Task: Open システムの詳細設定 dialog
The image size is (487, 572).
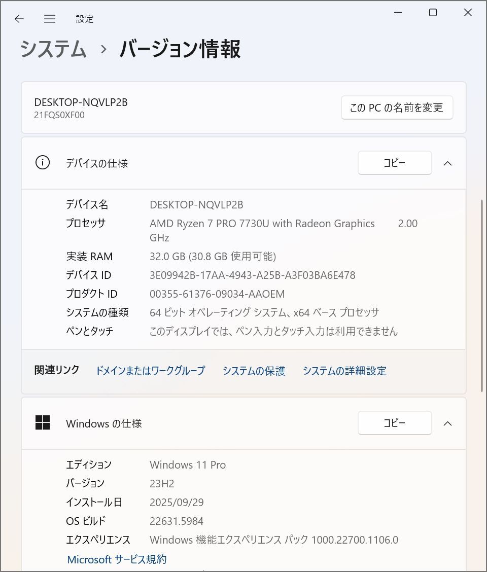Action: [344, 371]
